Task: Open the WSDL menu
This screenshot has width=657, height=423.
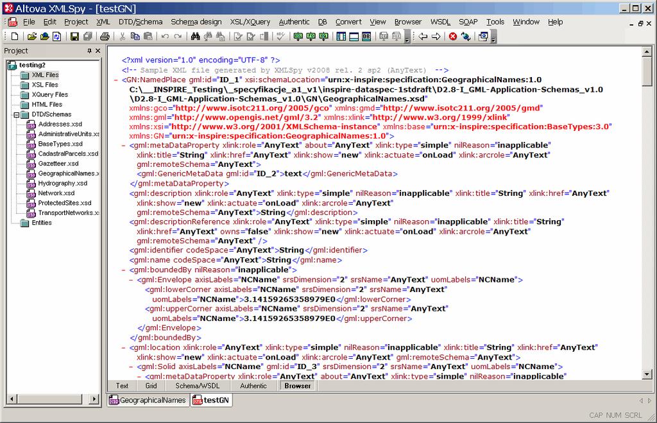Action: tap(440, 22)
